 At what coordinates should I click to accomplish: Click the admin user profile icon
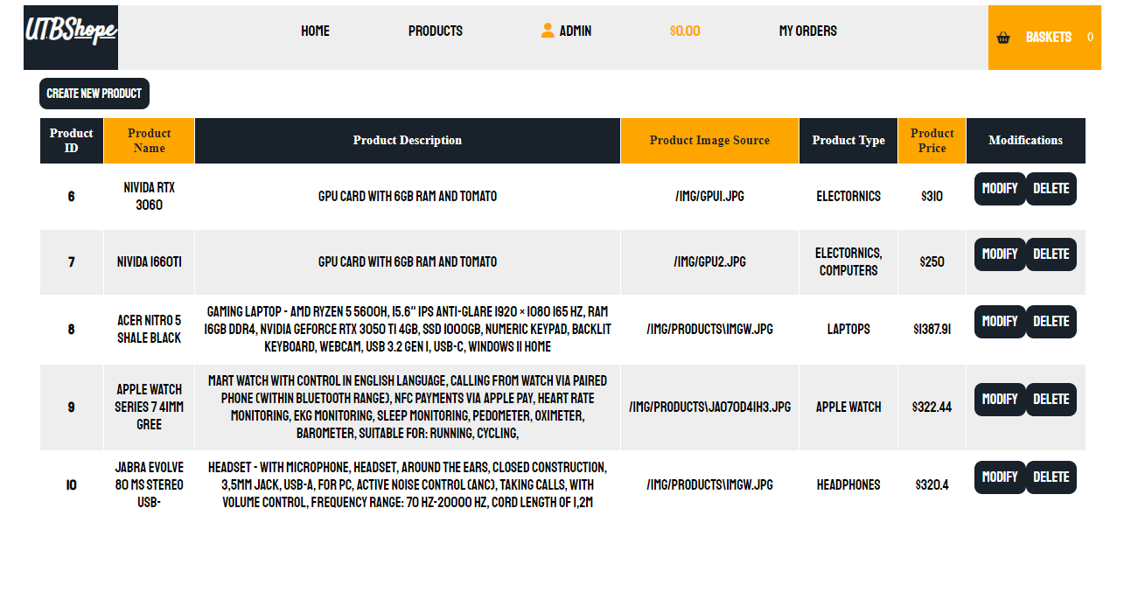(548, 31)
